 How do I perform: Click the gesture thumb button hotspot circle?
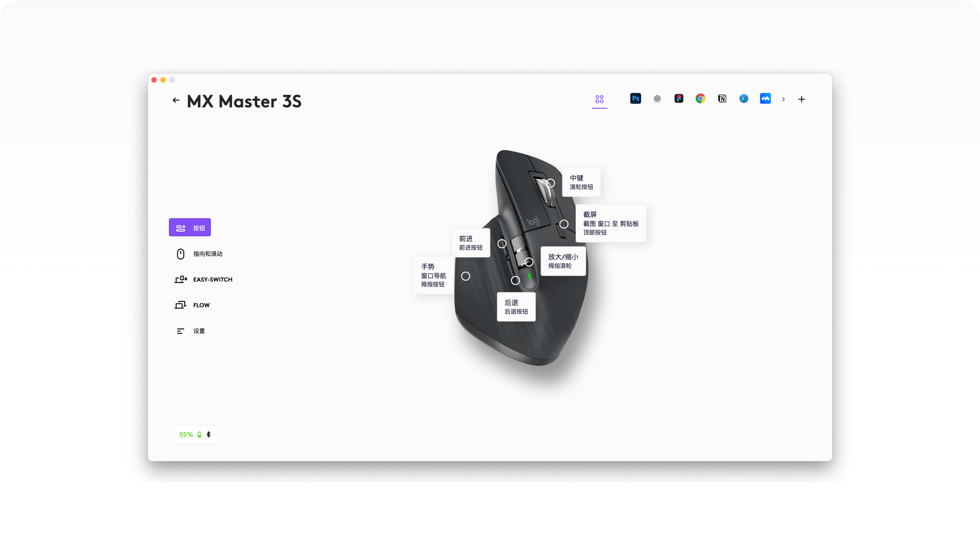click(x=465, y=276)
